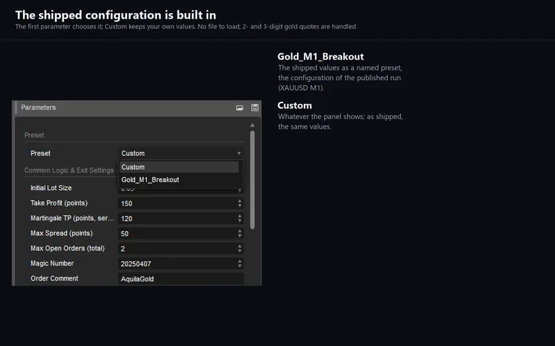Click the Order Comment text field
Viewport: 555px width, 346px height.
181,279
